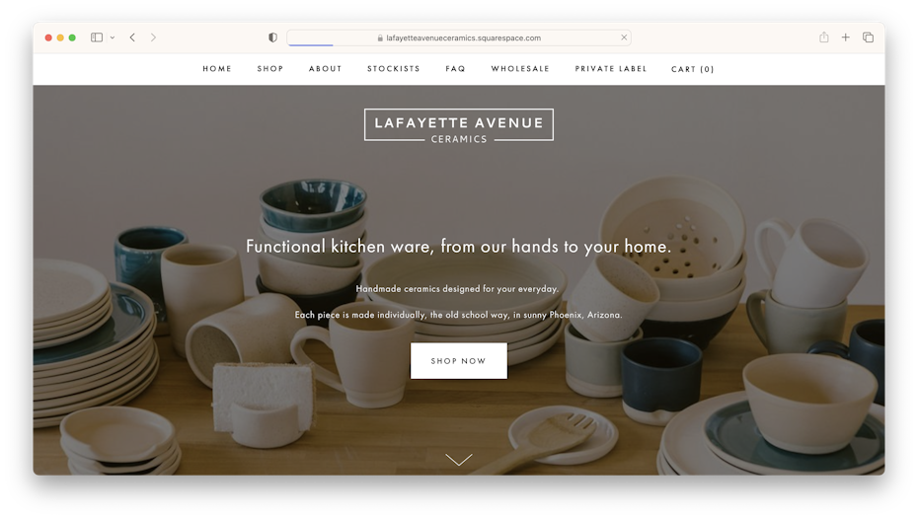
Task: Open the HOME menu item
Action: coord(217,69)
